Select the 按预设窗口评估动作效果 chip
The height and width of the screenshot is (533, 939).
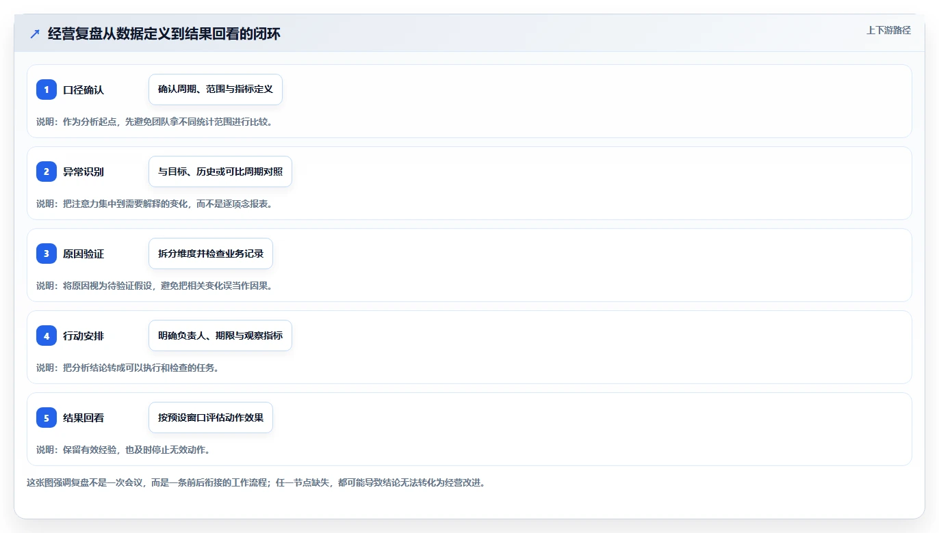211,418
